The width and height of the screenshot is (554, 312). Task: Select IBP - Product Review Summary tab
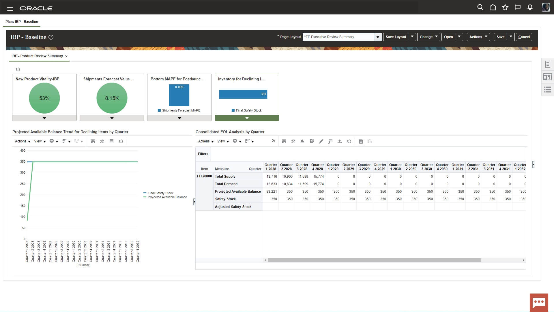tap(37, 56)
